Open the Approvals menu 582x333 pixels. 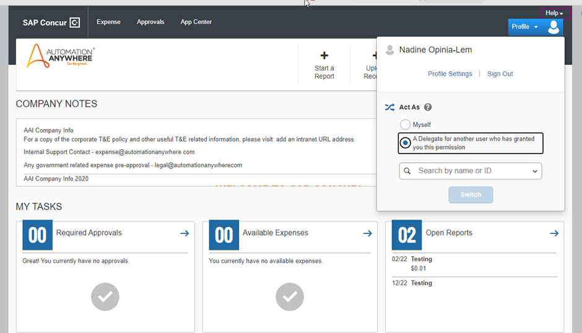click(x=150, y=22)
